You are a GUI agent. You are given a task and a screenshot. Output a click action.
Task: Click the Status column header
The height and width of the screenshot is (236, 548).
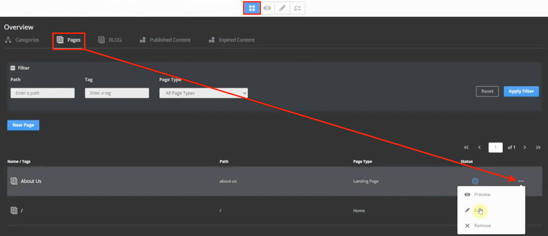[x=466, y=162]
